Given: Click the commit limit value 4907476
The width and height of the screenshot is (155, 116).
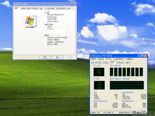Looking at the screenshot, I should tap(115, 105).
